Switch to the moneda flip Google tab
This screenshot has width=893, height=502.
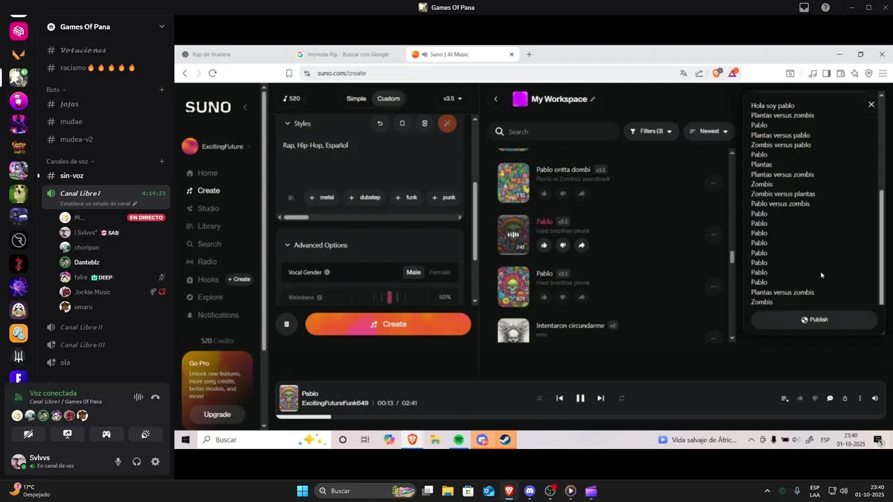[x=349, y=54]
